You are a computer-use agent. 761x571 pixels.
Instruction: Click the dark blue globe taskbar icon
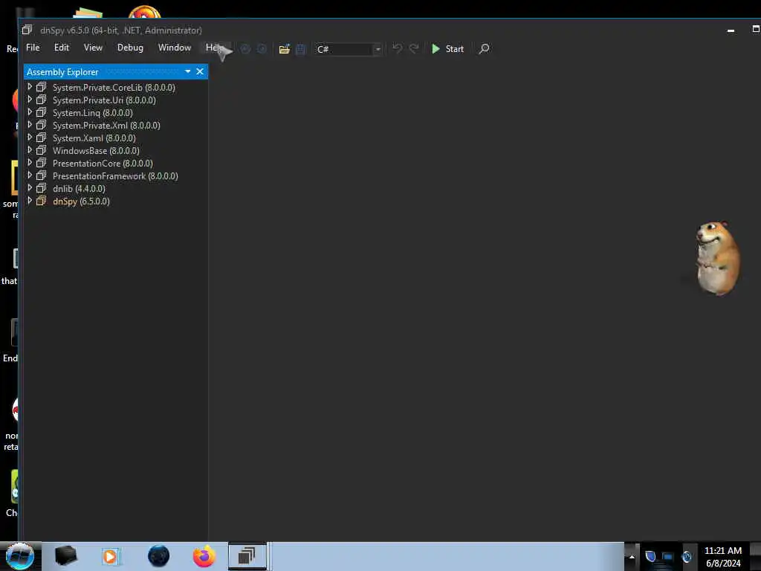click(x=158, y=556)
